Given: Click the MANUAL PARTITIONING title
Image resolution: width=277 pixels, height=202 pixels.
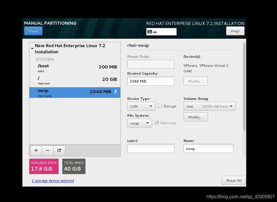Looking at the screenshot, I should 50,23.
